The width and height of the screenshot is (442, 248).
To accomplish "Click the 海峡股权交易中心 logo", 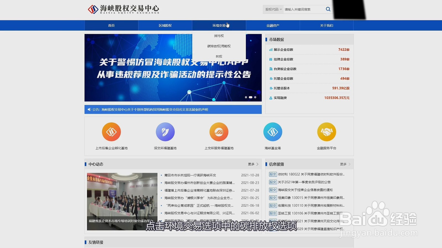I will coord(123,9).
